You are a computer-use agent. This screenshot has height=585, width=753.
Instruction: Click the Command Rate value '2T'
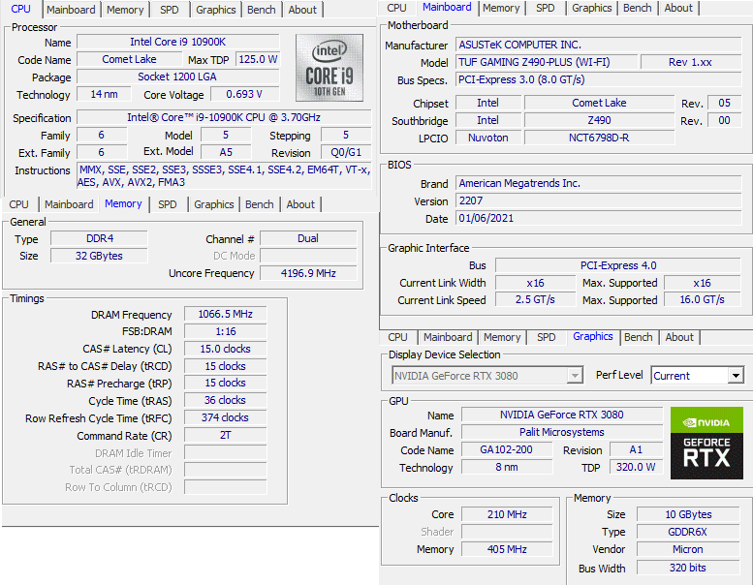point(225,435)
